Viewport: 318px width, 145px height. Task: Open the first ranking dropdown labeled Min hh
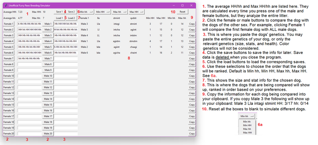pyautogui.click(x=86, y=12)
